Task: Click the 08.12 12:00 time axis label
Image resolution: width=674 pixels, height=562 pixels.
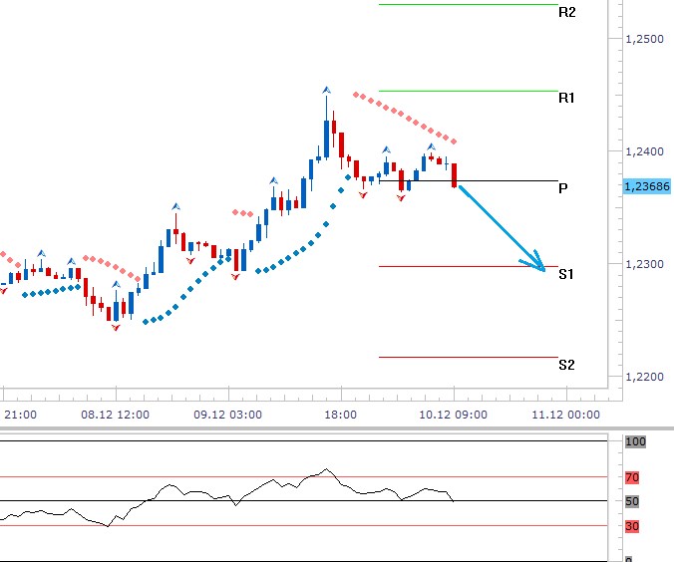Action: [x=116, y=415]
